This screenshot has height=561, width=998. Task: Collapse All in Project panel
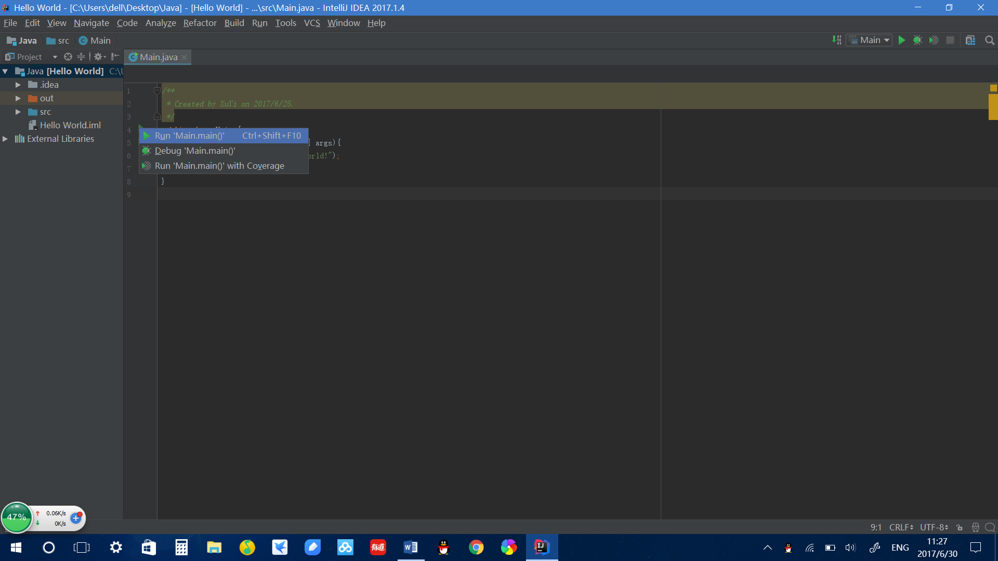[81, 57]
